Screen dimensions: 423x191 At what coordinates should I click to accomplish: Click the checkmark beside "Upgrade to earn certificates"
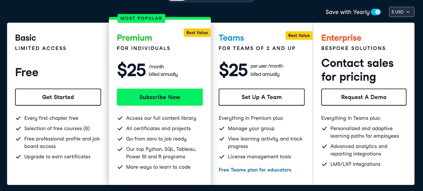(18, 157)
